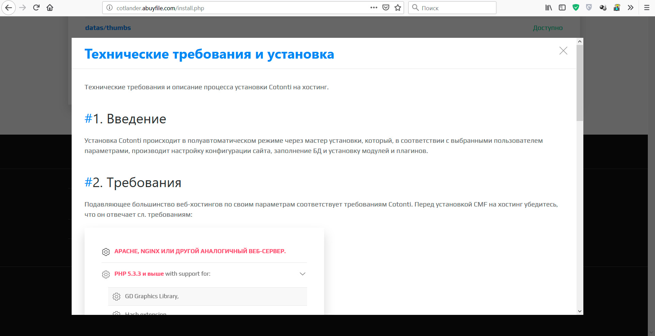Open the browser home page
Image resolution: width=655 pixels, height=336 pixels.
coord(50,8)
